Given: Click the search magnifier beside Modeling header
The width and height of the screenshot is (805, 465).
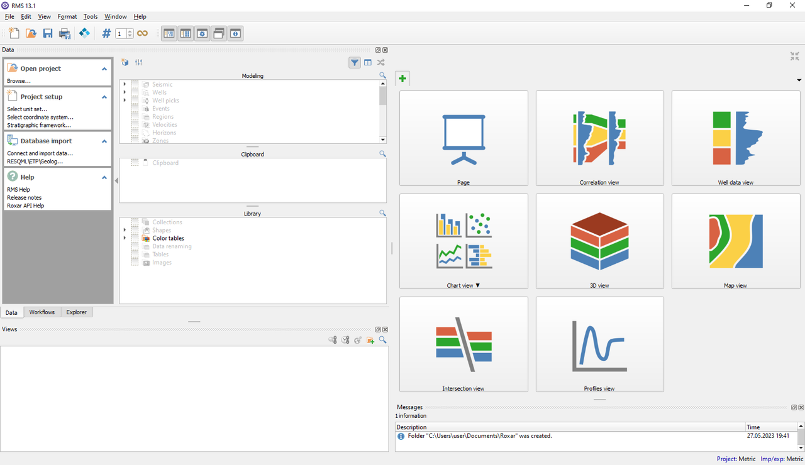Looking at the screenshot, I should pyautogui.click(x=382, y=75).
